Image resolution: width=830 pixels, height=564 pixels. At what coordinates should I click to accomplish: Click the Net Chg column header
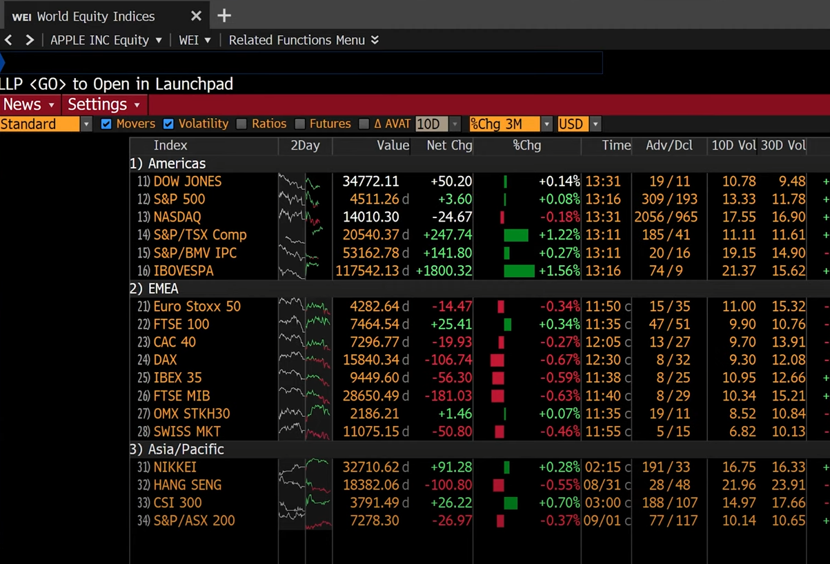449,146
